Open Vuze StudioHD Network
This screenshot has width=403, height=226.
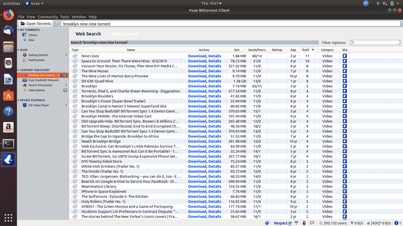tap(43, 80)
